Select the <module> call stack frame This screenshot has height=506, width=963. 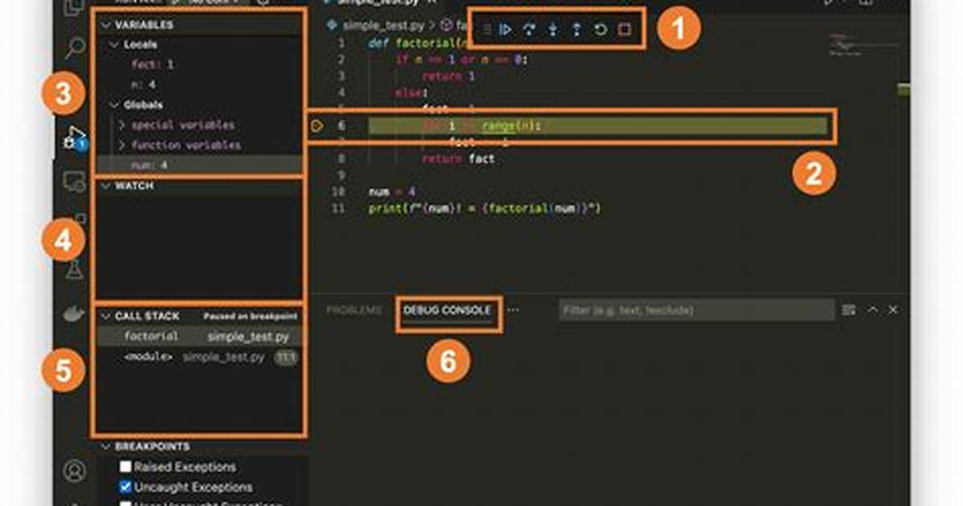point(200,357)
